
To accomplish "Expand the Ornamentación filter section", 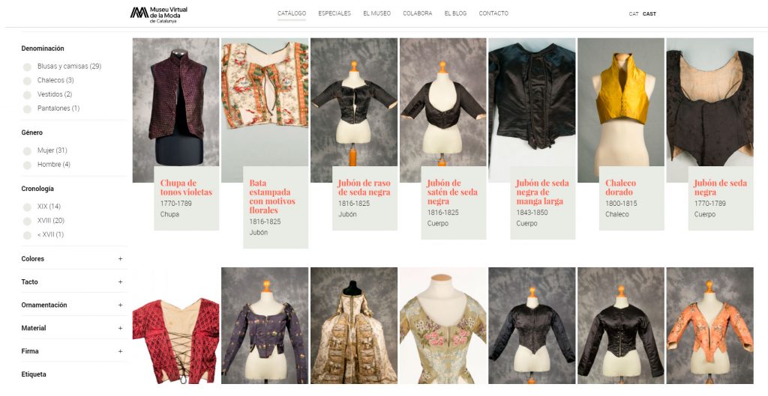I will 120,305.
